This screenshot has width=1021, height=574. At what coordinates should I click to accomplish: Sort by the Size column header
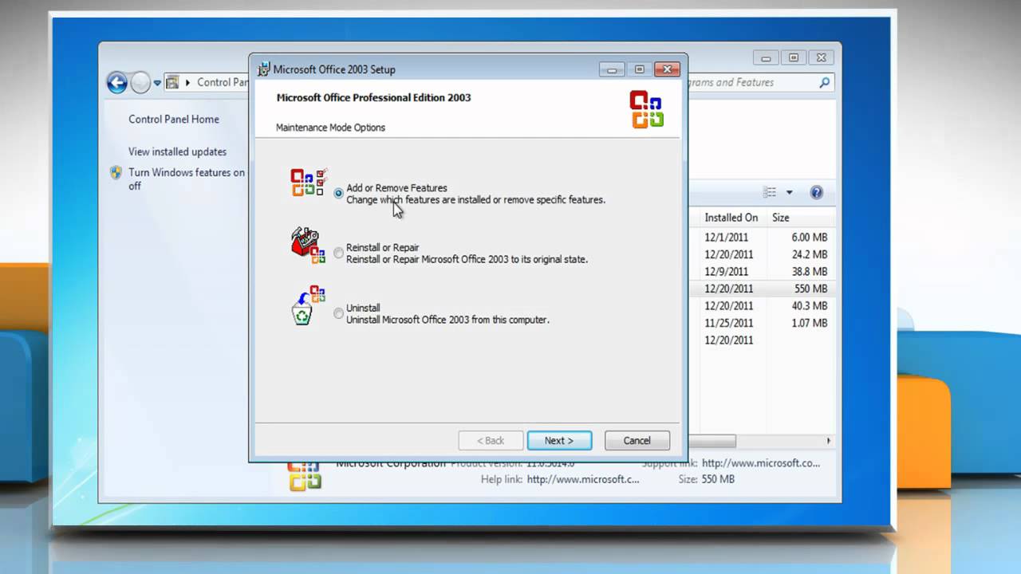pyautogui.click(x=781, y=218)
